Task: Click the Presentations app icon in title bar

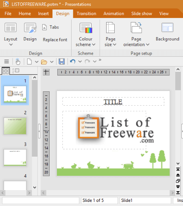Action: click(x=6, y=4)
